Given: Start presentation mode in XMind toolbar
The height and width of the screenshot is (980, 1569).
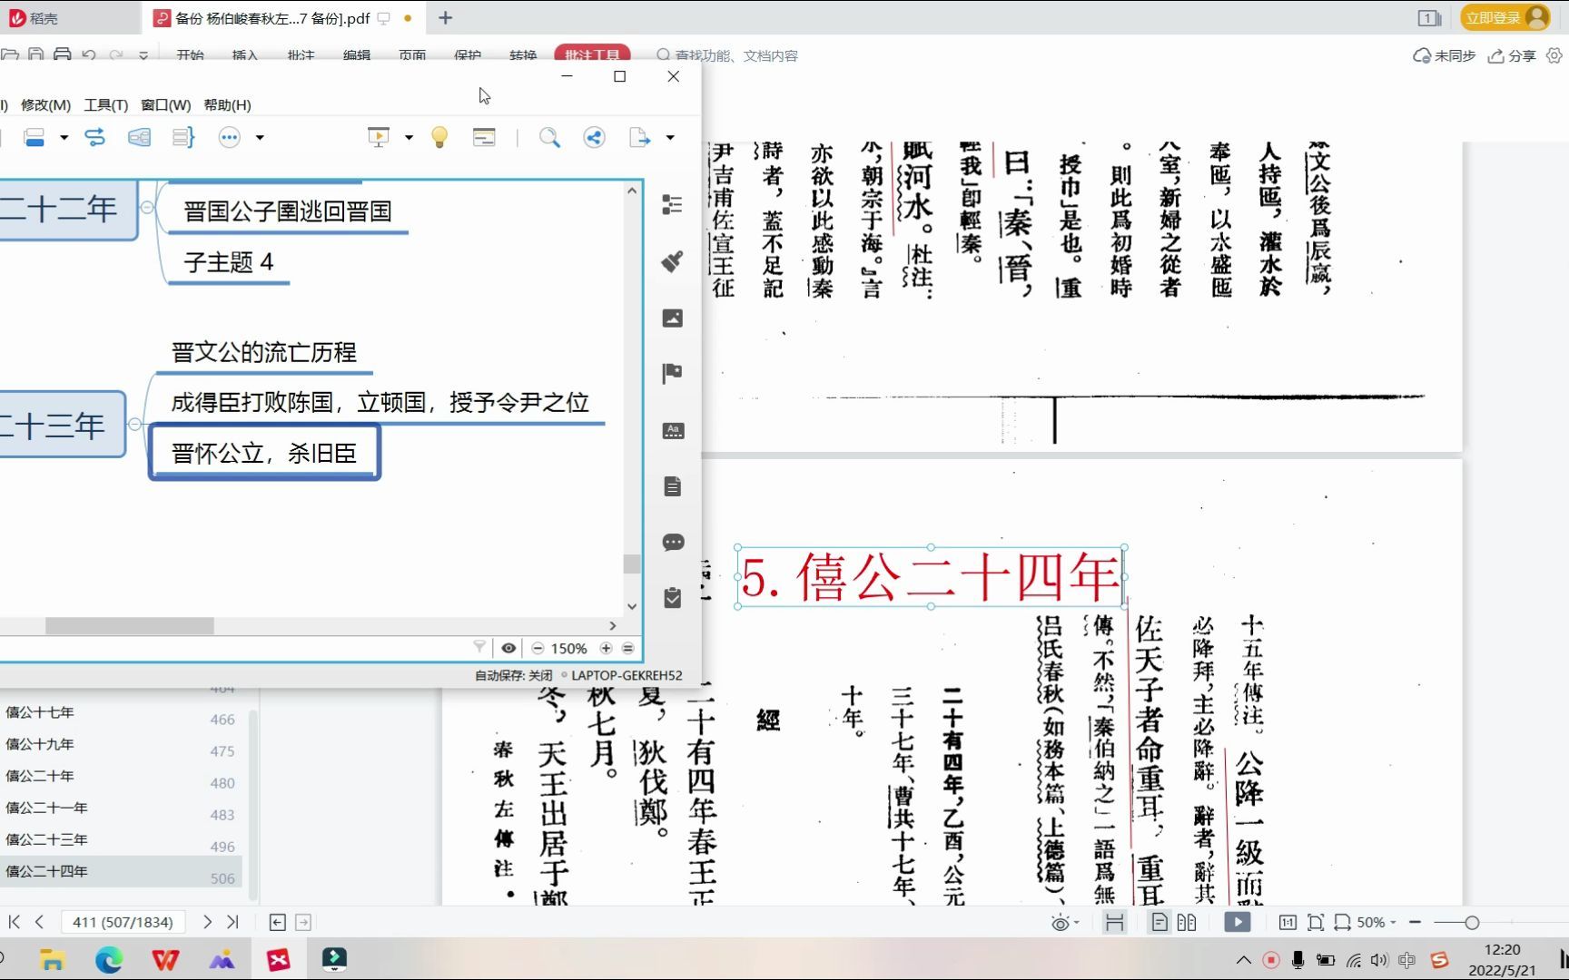Looking at the screenshot, I should (378, 137).
